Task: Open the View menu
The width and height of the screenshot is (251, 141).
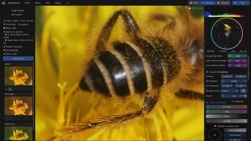Action: (x=48, y=3)
